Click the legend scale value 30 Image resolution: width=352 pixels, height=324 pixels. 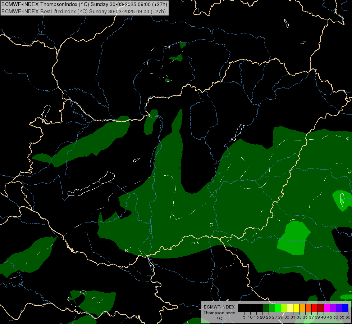point(287,317)
